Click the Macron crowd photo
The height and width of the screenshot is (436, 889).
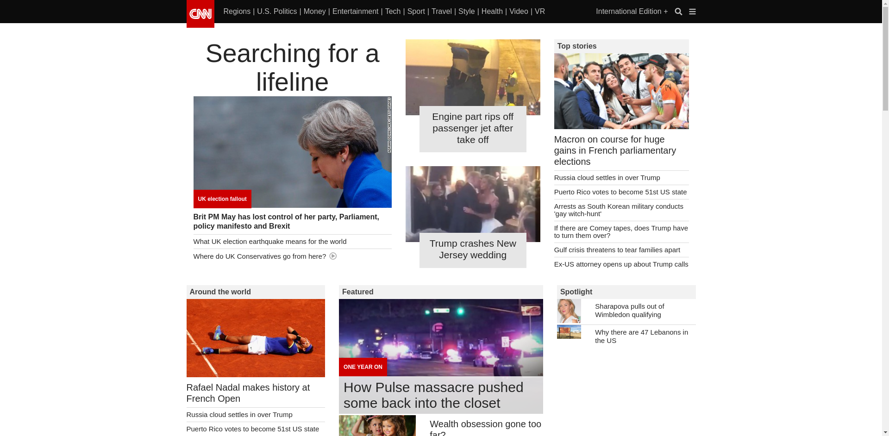[621, 91]
